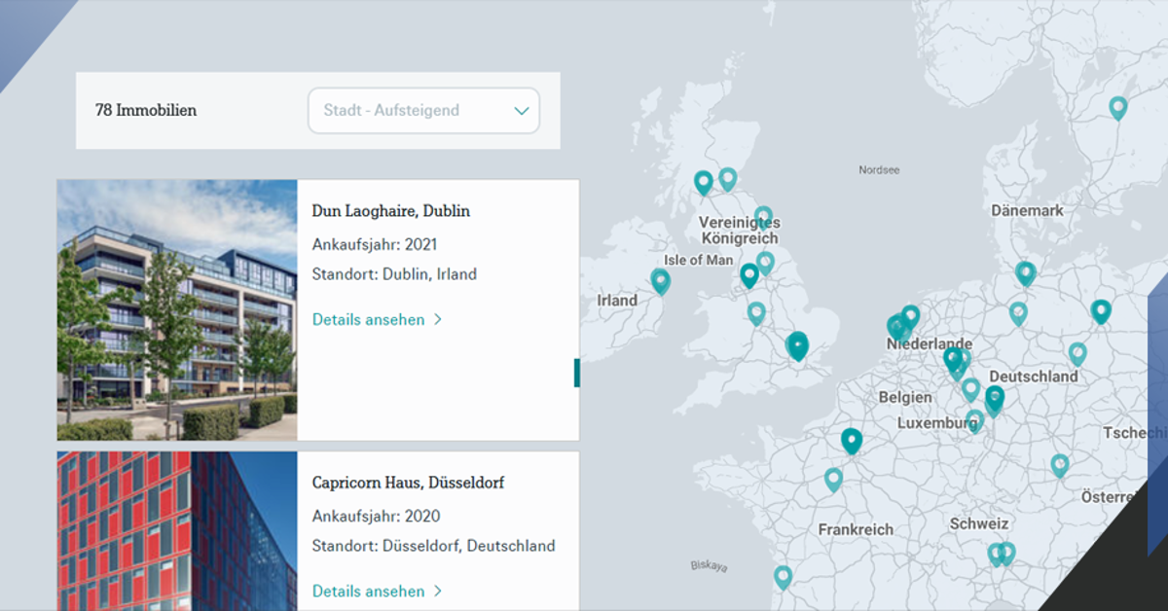This screenshot has height=611, width=1168.
Task: Click the large map pin near London
Action: pyautogui.click(x=799, y=344)
